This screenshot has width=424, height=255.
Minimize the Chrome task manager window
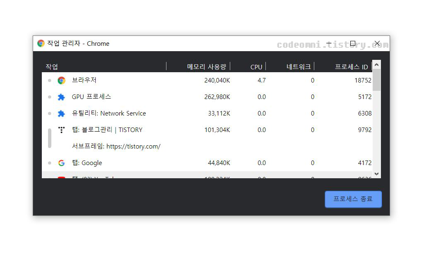click(329, 43)
